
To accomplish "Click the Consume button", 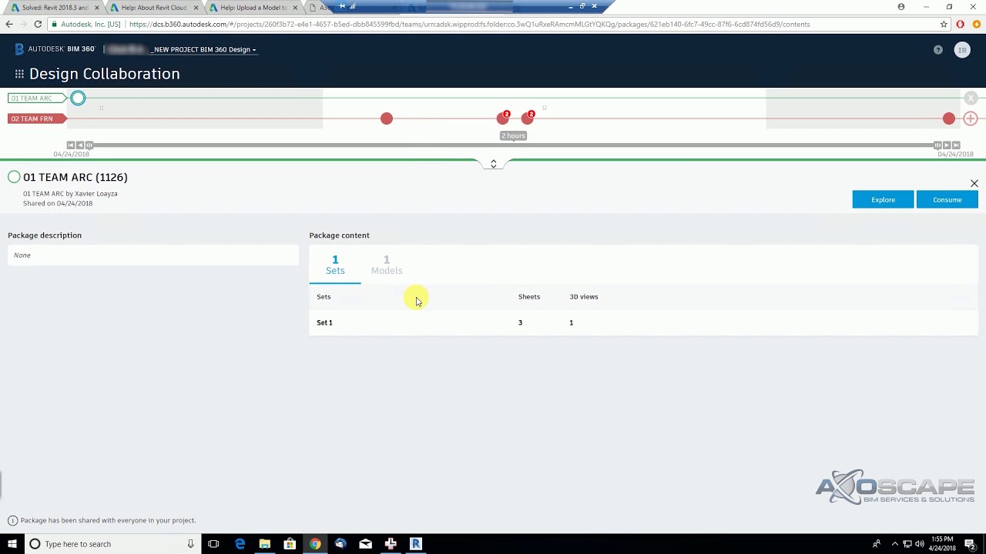I will (947, 200).
